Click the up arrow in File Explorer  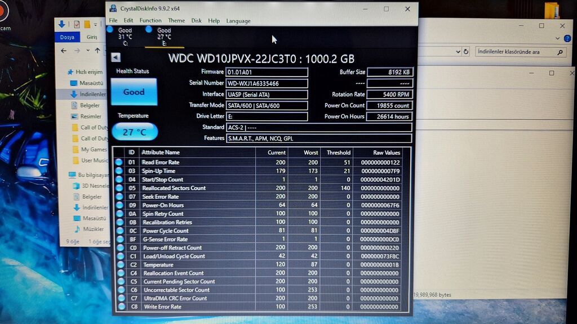pos(97,51)
